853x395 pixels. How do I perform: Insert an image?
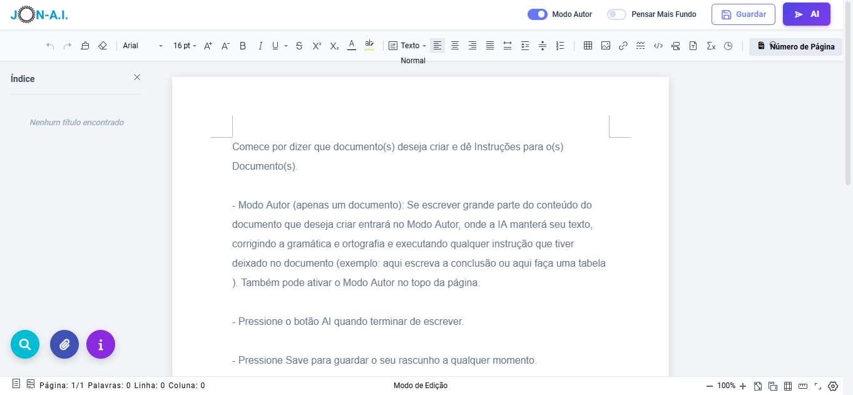coord(605,46)
